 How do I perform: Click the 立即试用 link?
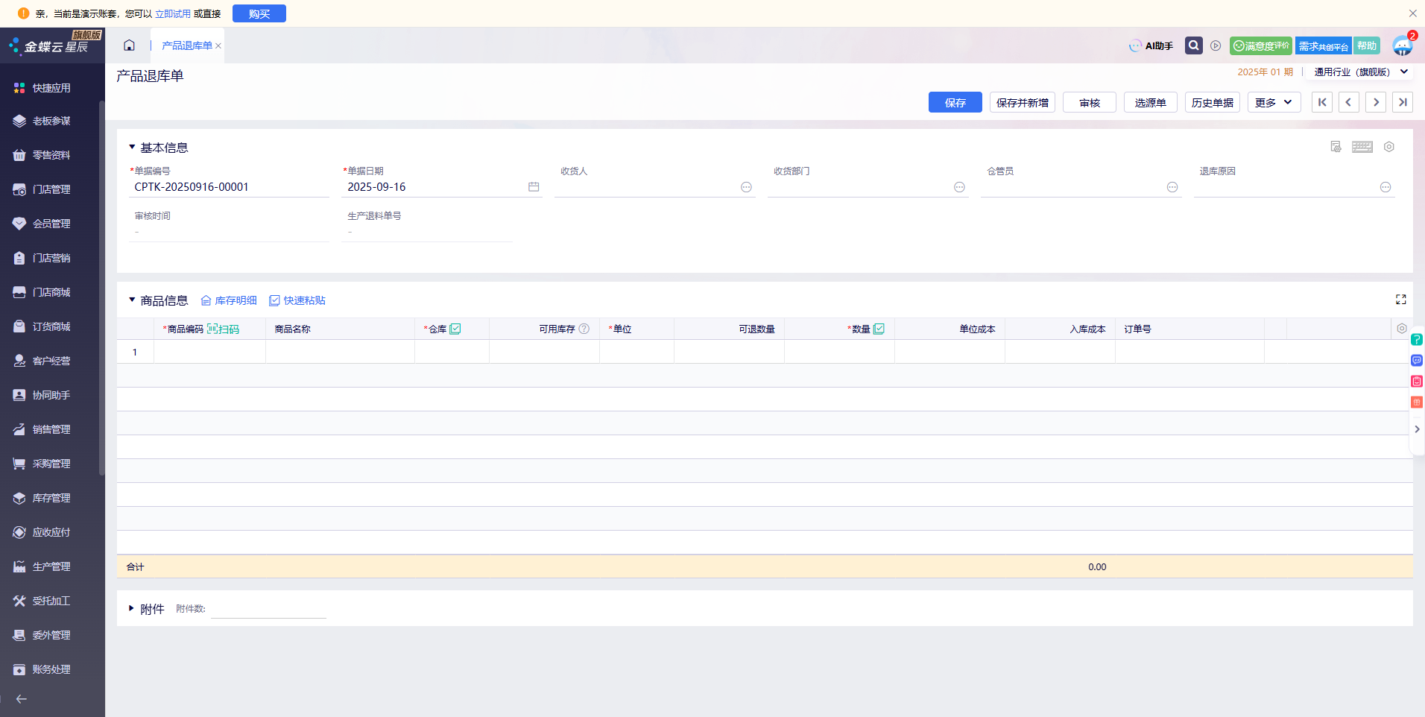click(x=173, y=13)
